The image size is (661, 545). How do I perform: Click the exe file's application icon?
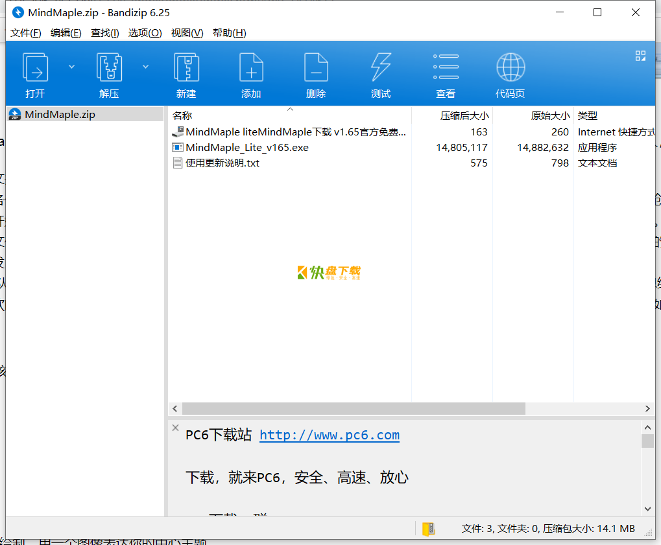pos(178,147)
